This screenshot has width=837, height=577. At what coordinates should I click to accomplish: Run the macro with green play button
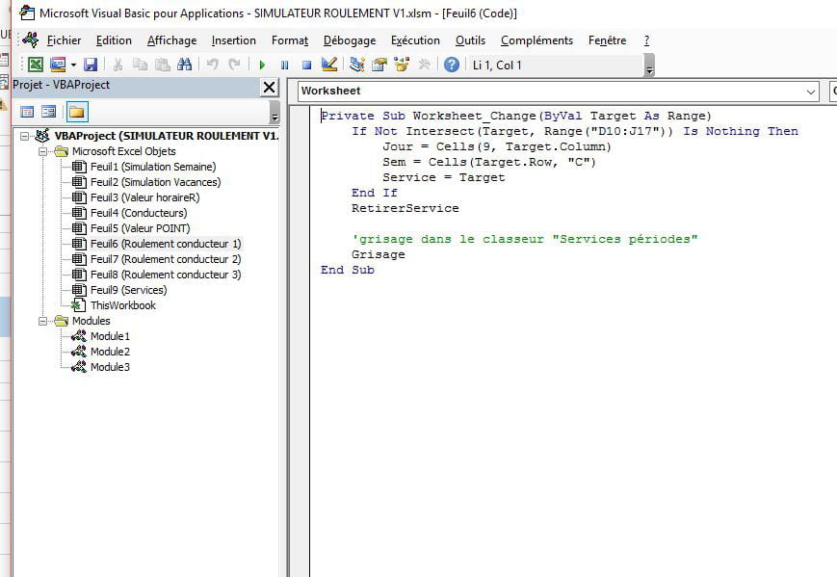pyautogui.click(x=262, y=66)
